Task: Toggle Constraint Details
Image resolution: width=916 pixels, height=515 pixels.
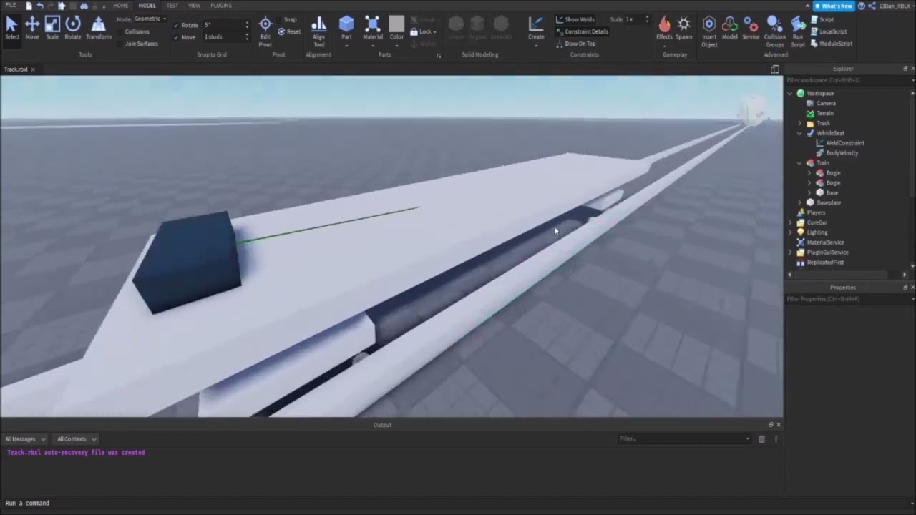Action: click(x=583, y=31)
